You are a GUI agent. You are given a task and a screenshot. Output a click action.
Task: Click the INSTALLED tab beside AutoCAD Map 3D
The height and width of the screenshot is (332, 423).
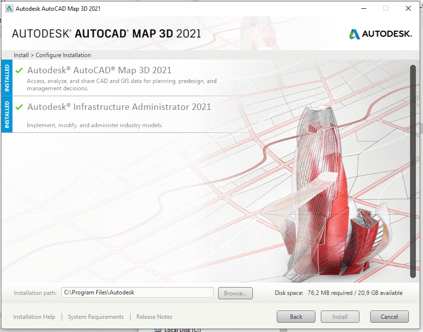tap(7, 78)
